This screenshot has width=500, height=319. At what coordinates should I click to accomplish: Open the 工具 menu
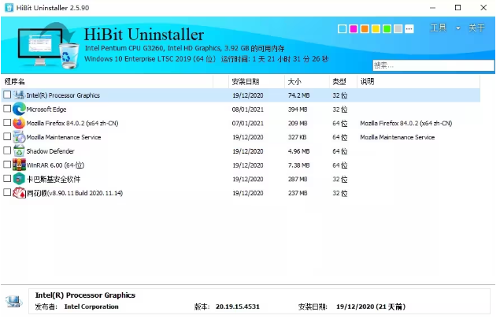[x=439, y=28]
